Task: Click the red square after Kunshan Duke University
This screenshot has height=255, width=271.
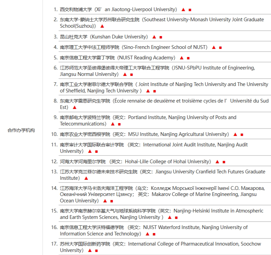Action: [161, 37]
